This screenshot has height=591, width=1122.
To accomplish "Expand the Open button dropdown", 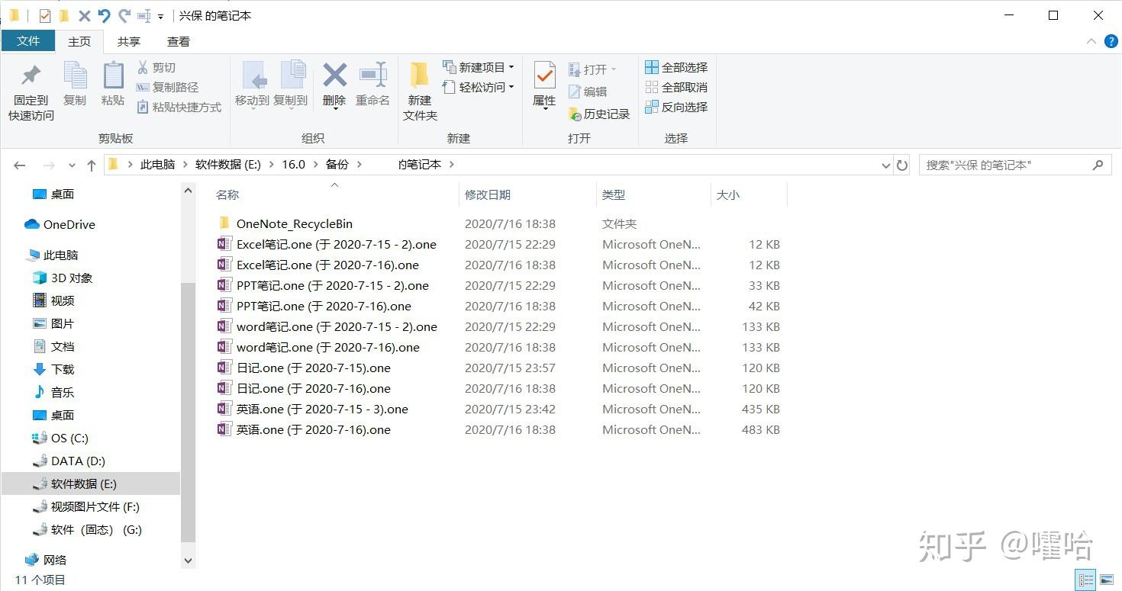I will click(613, 69).
